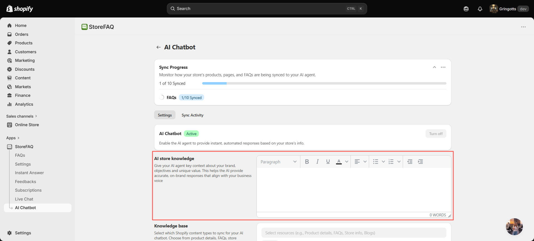Open the Sidekick assistant icon
The width and height of the screenshot is (534, 241).
(466, 9)
